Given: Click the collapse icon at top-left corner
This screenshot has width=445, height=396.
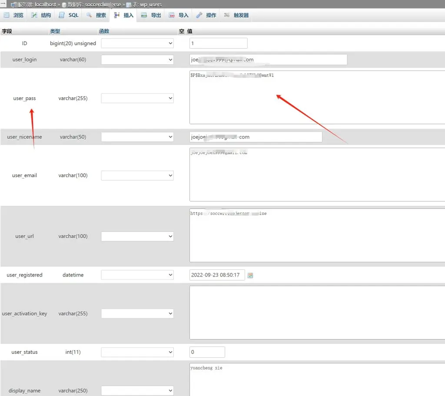Looking at the screenshot, I should pyautogui.click(x=3, y=4).
